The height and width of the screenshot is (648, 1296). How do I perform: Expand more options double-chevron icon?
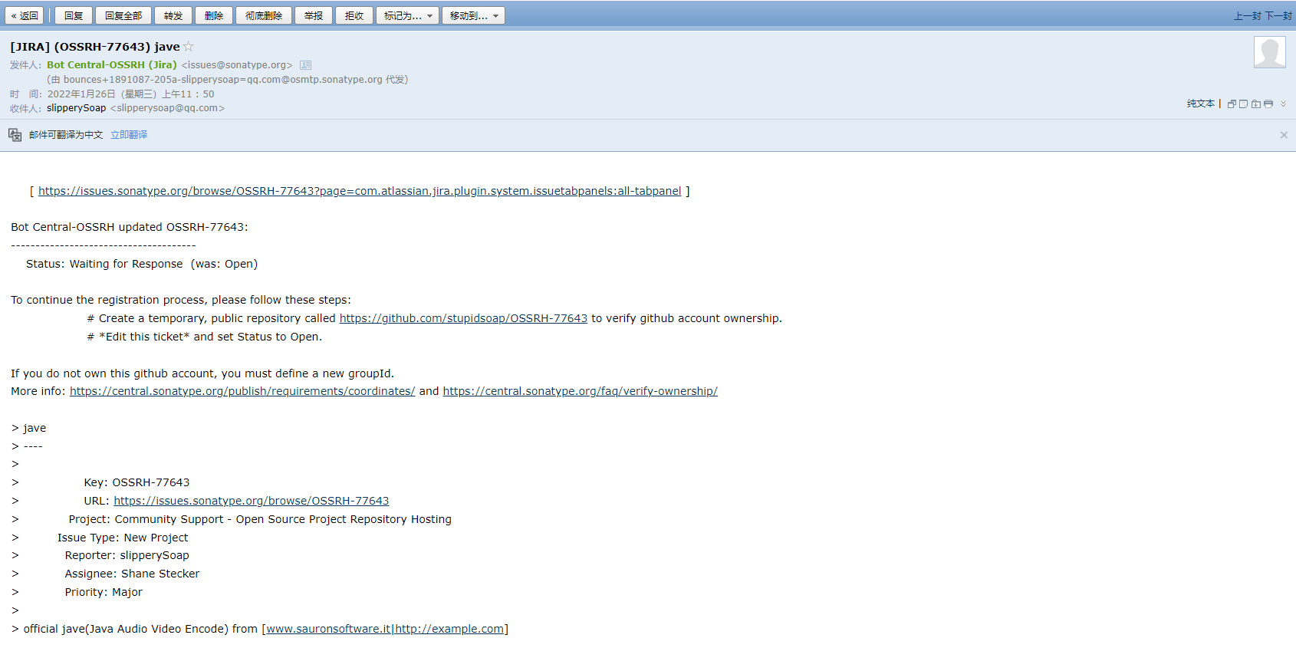(1283, 104)
